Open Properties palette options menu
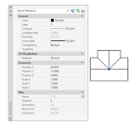The width and height of the screenshot is (137, 127). tap(11, 15)
